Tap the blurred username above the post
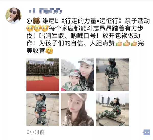 point(46,11)
